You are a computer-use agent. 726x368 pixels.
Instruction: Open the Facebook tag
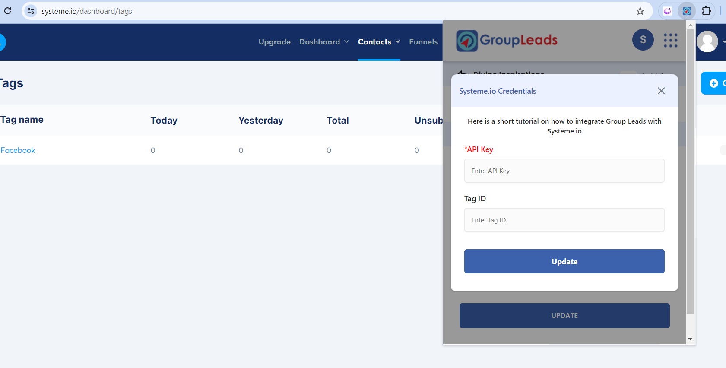point(18,150)
